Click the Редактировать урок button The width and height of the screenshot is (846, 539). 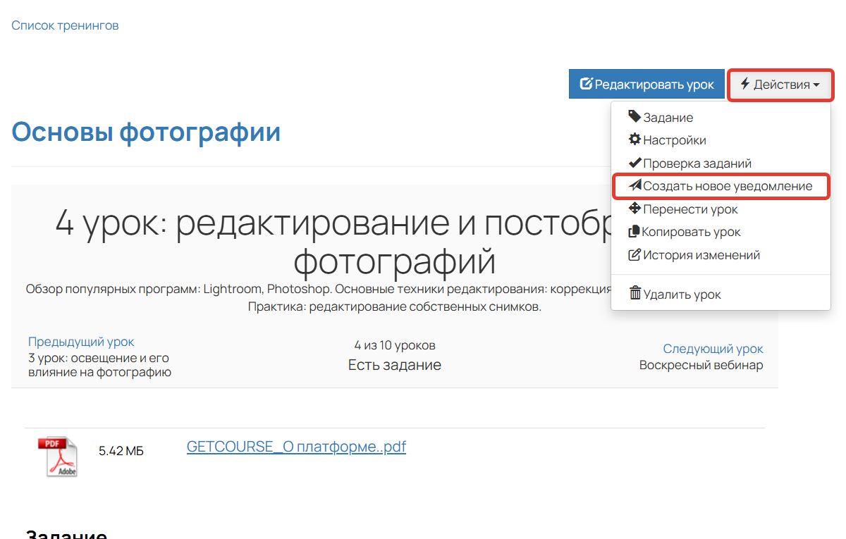(x=646, y=85)
